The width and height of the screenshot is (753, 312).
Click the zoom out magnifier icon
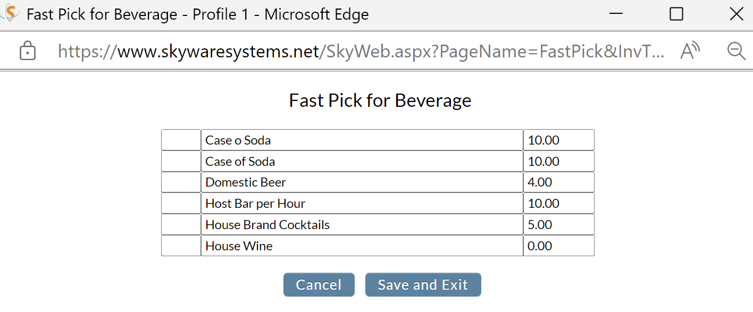pos(737,51)
